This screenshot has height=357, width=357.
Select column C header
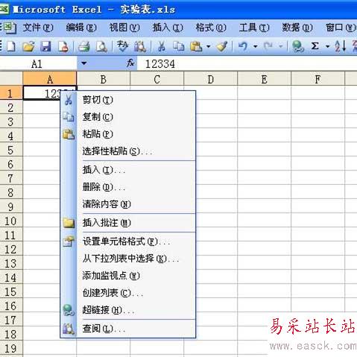point(157,80)
